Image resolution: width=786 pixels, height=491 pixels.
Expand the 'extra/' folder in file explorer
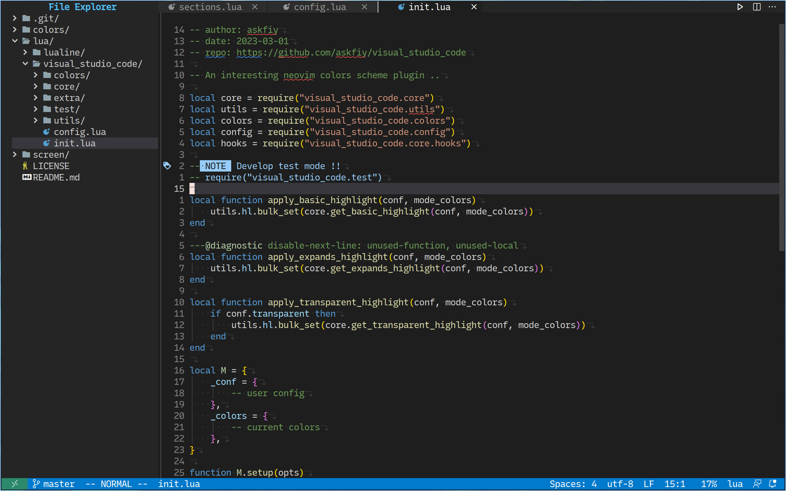[36, 97]
